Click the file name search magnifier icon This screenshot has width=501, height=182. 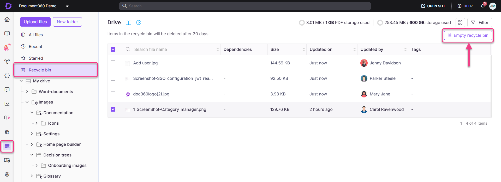click(x=128, y=49)
